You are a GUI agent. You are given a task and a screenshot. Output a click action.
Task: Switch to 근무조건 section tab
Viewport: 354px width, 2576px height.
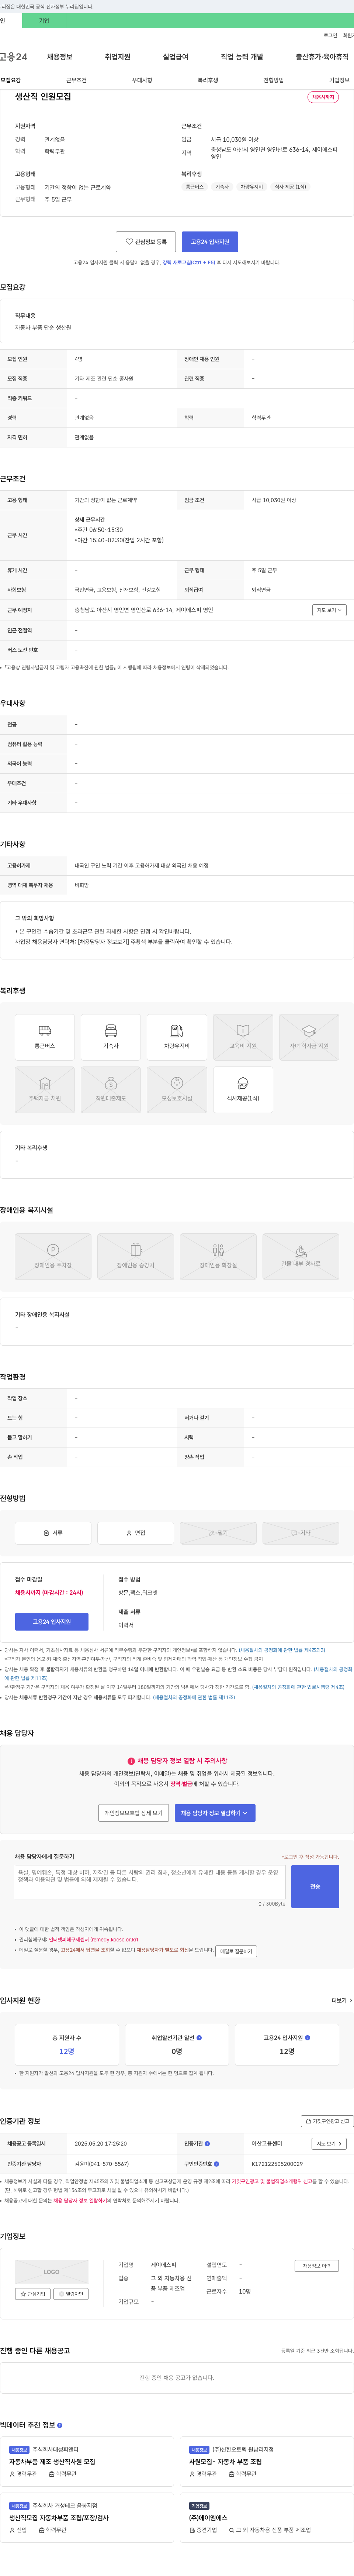point(76,80)
